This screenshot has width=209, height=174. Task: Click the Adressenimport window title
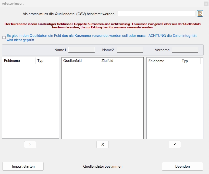(13, 4)
